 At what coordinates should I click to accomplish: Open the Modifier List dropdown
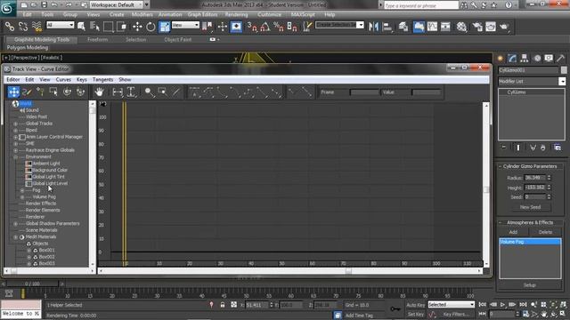(532, 81)
